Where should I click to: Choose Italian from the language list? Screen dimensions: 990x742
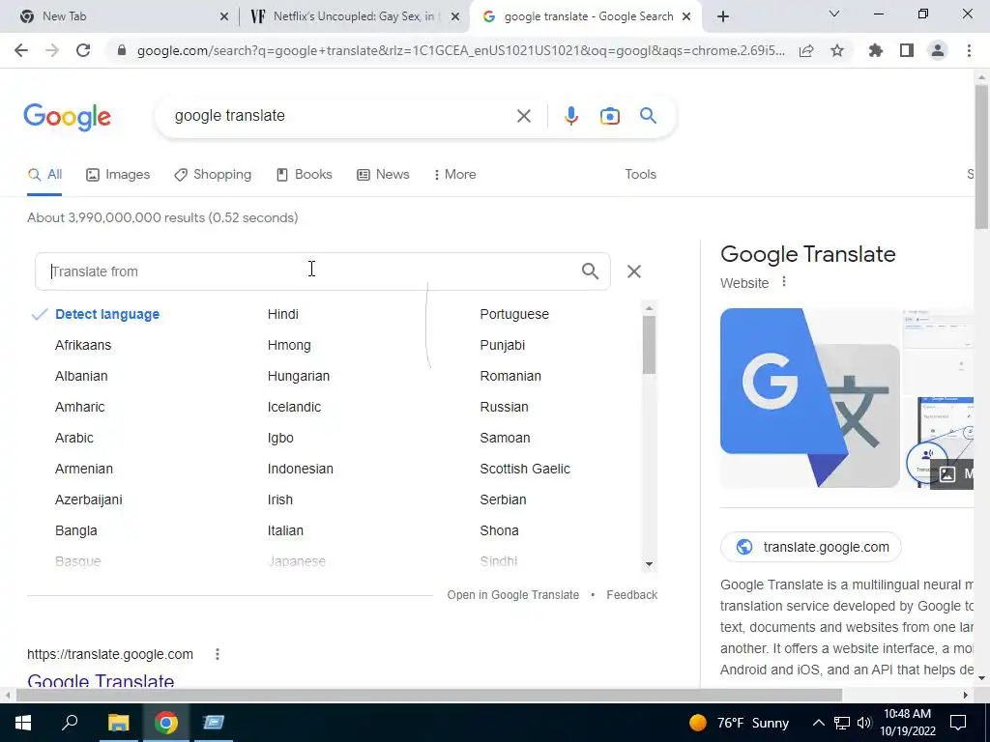[285, 530]
